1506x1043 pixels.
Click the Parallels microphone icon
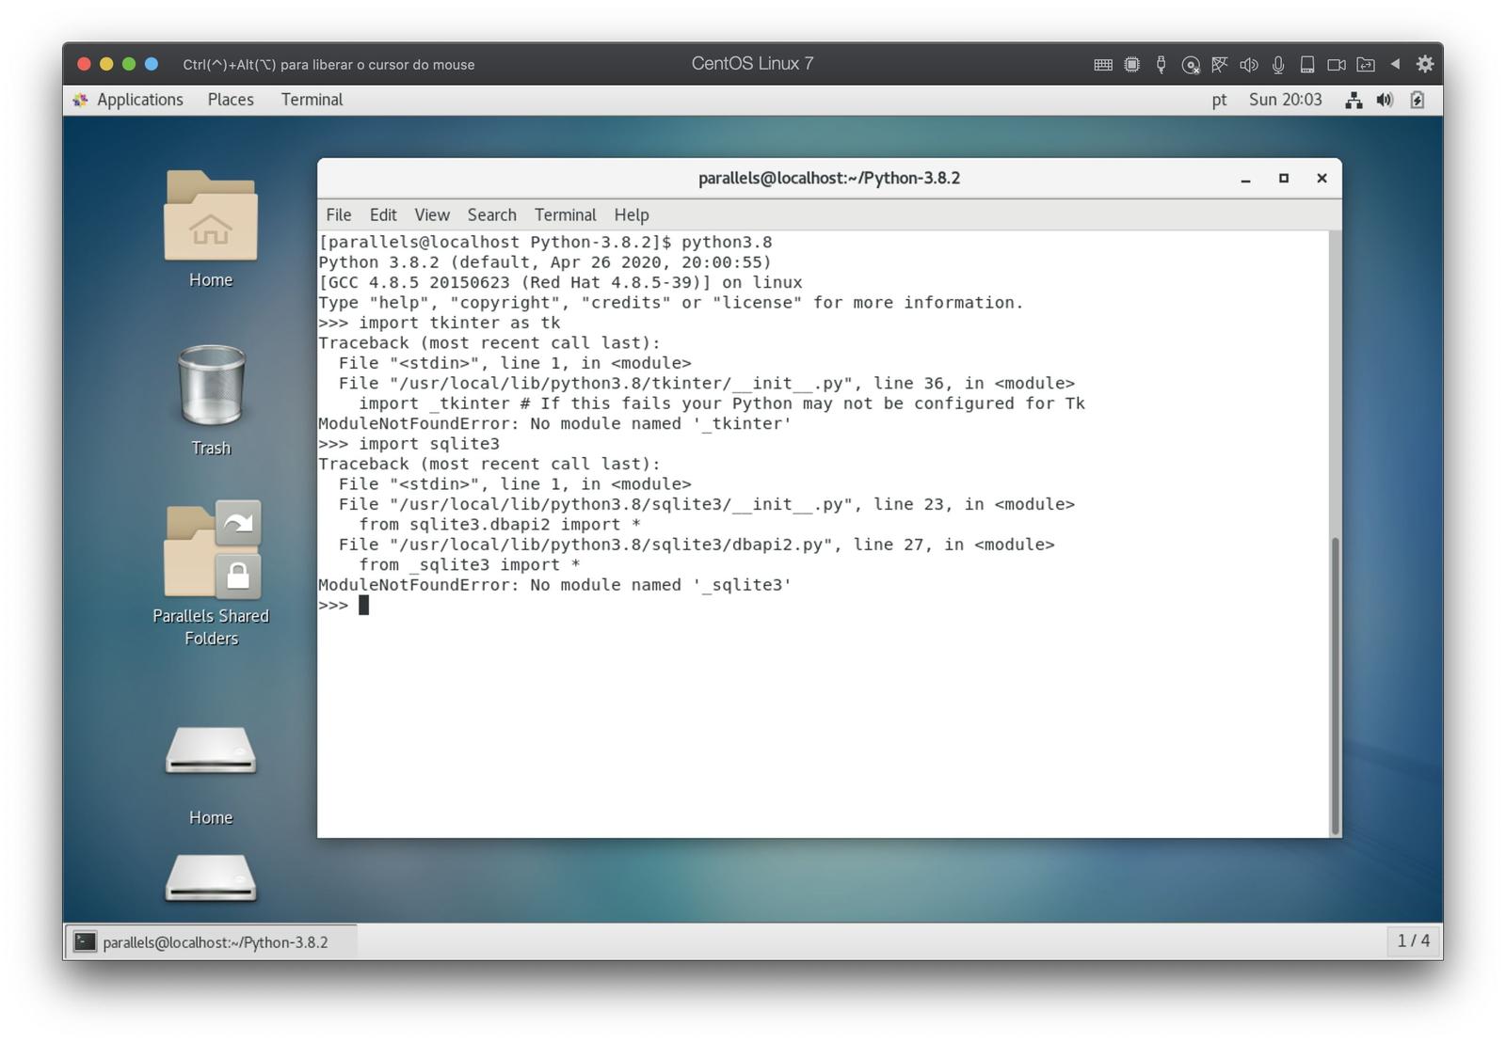[x=1278, y=65]
